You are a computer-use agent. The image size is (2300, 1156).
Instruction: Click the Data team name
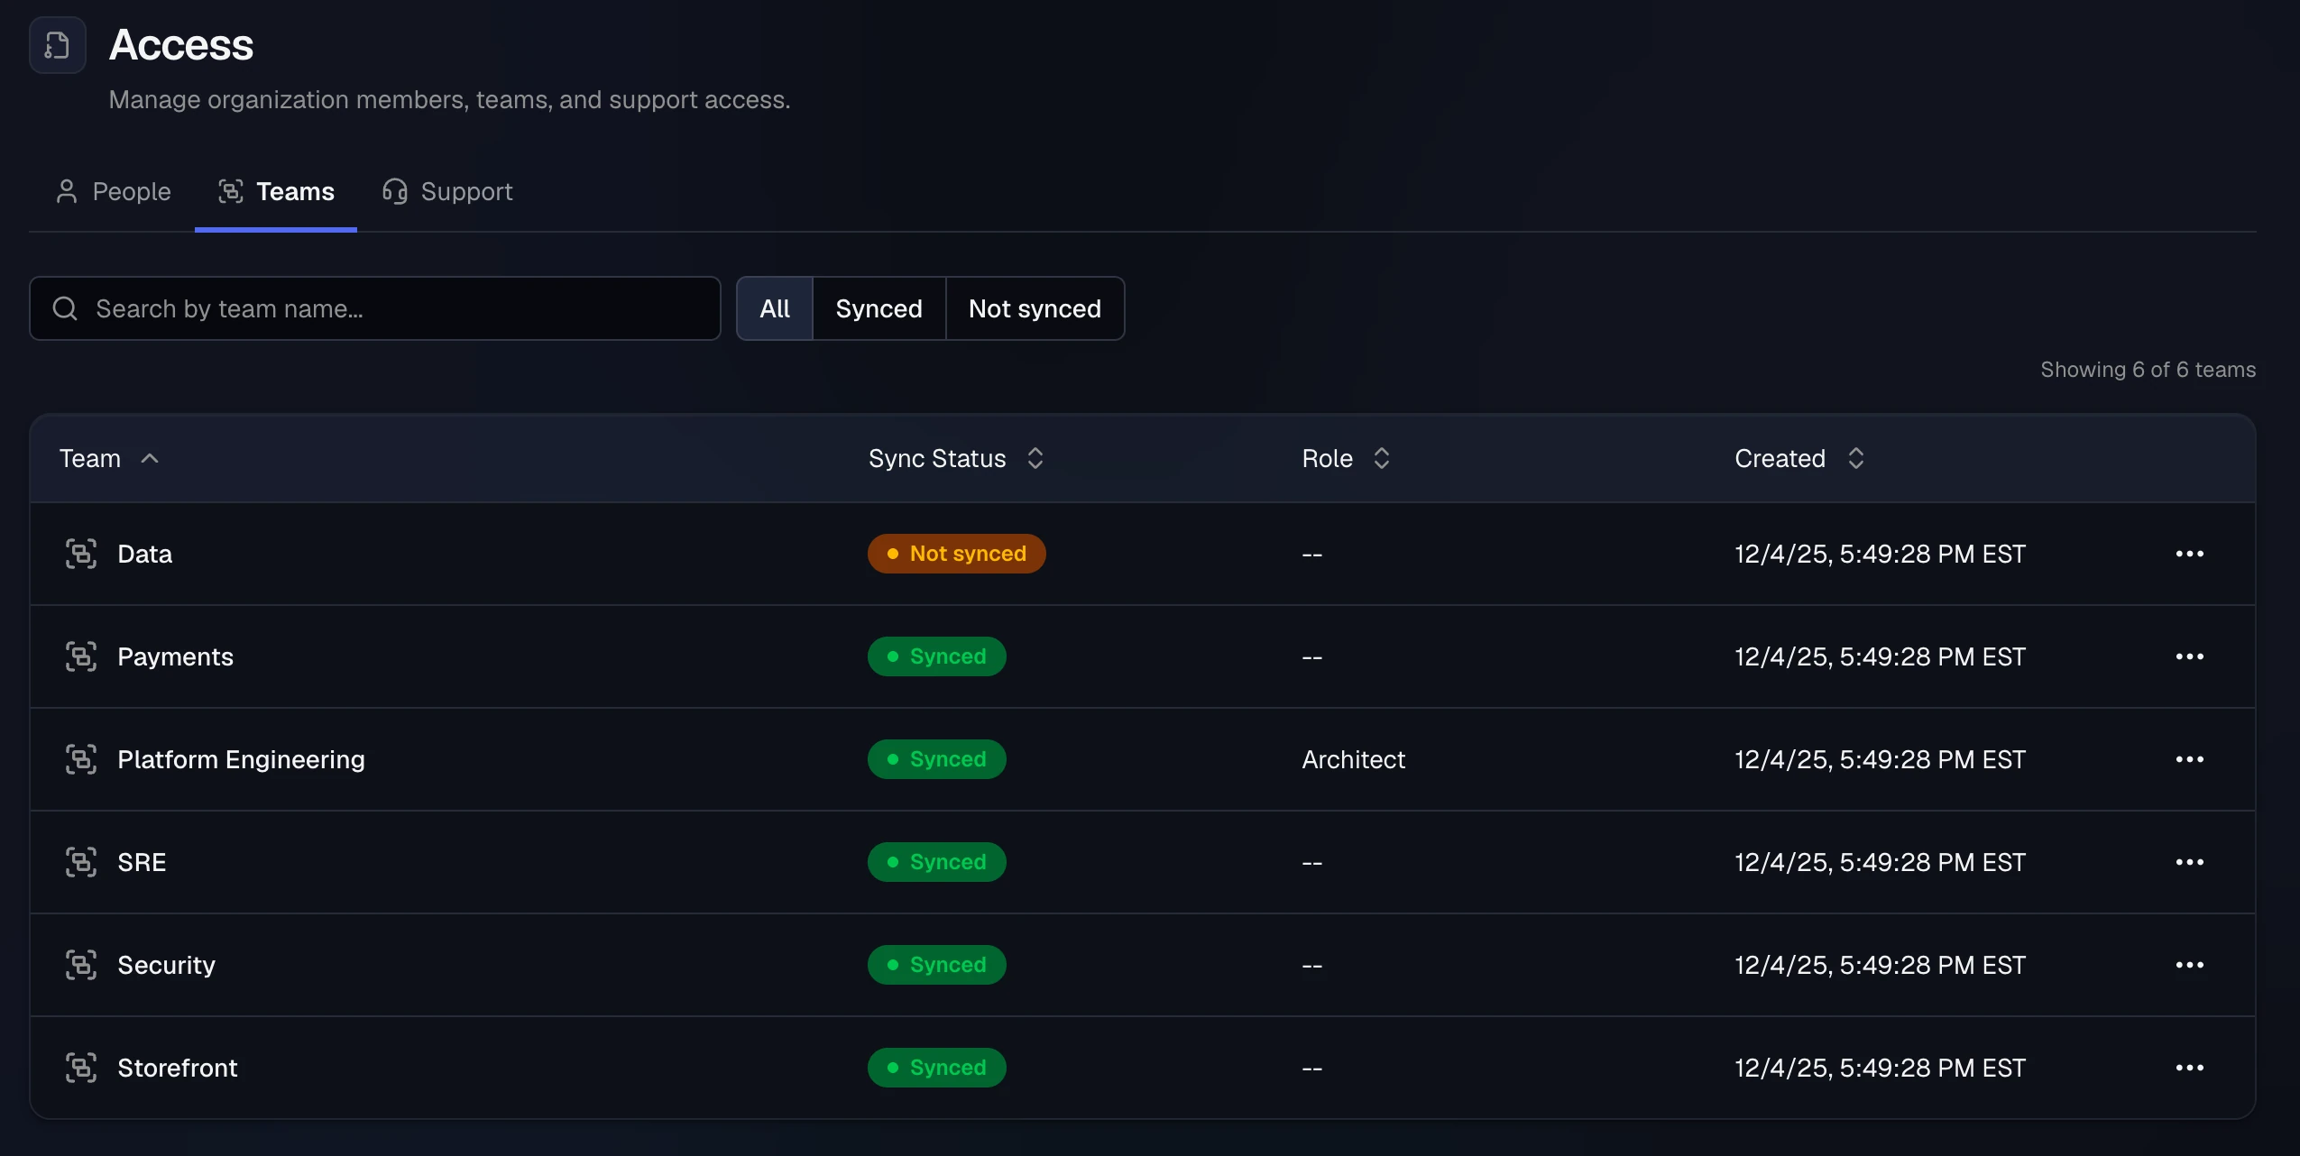(x=144, y=554)
